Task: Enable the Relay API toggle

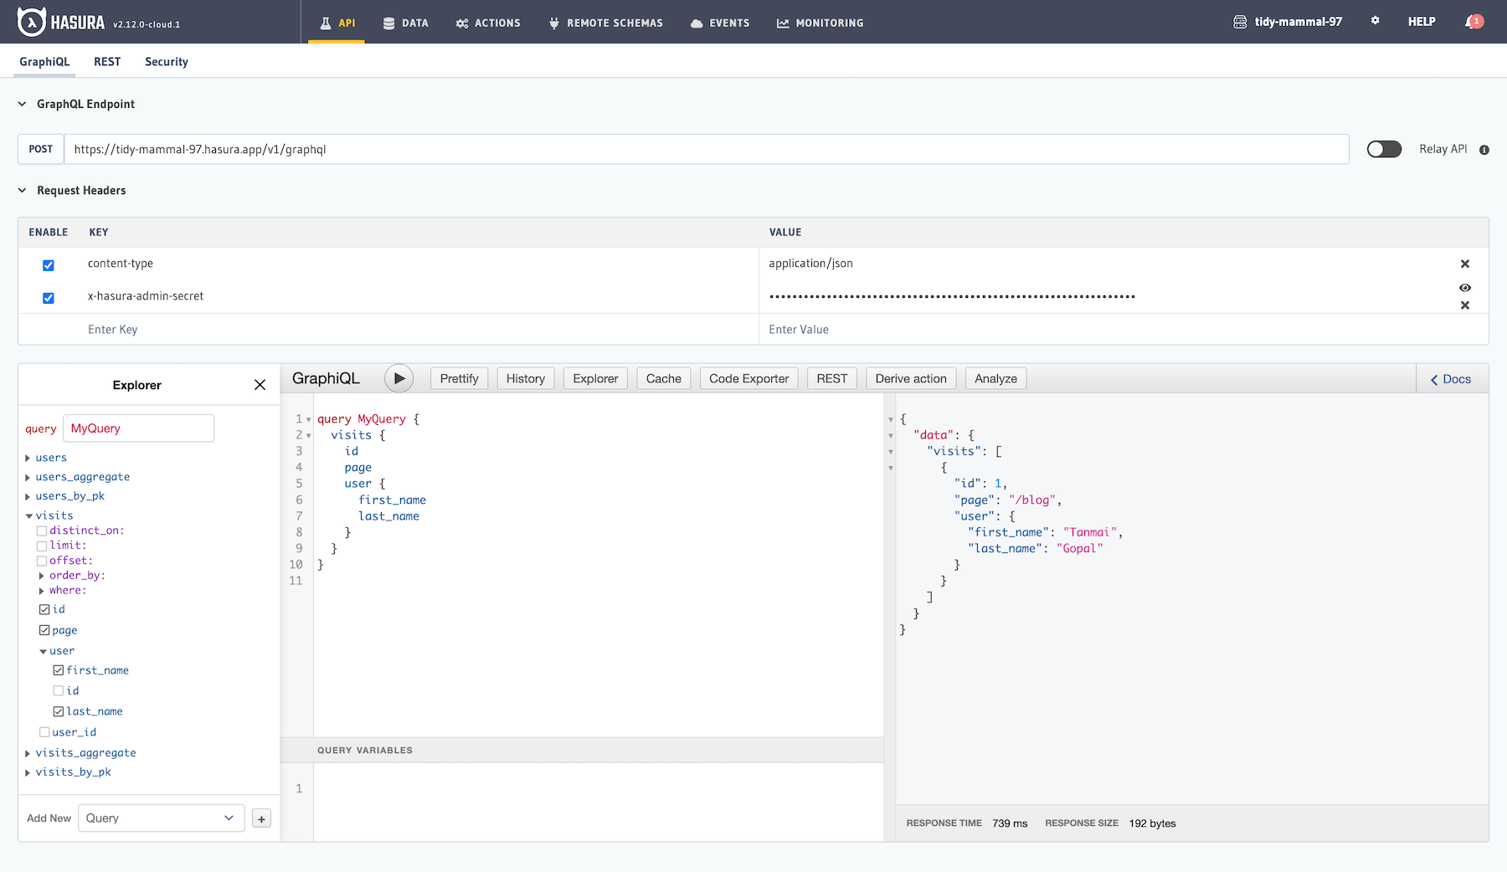Action: 1384,148
